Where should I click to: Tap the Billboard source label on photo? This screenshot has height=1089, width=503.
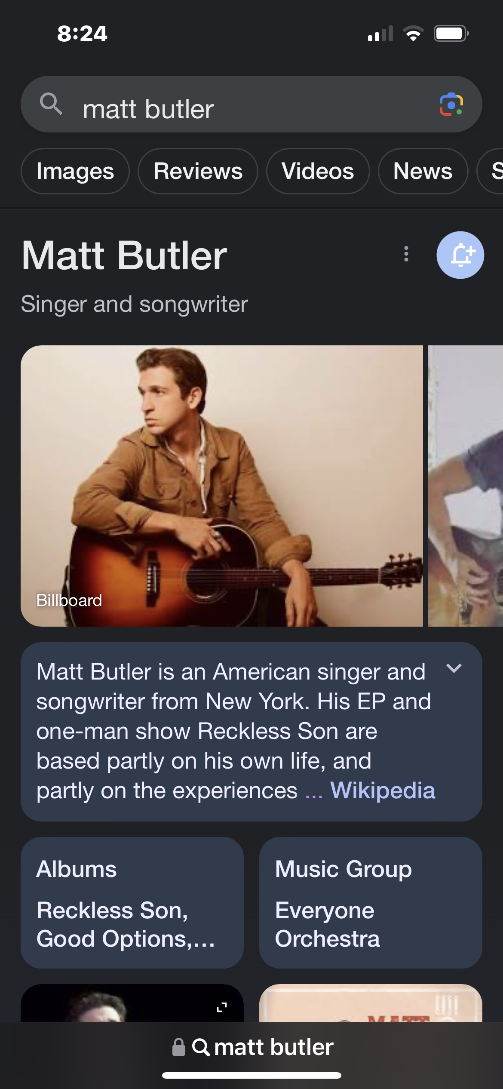69,600
